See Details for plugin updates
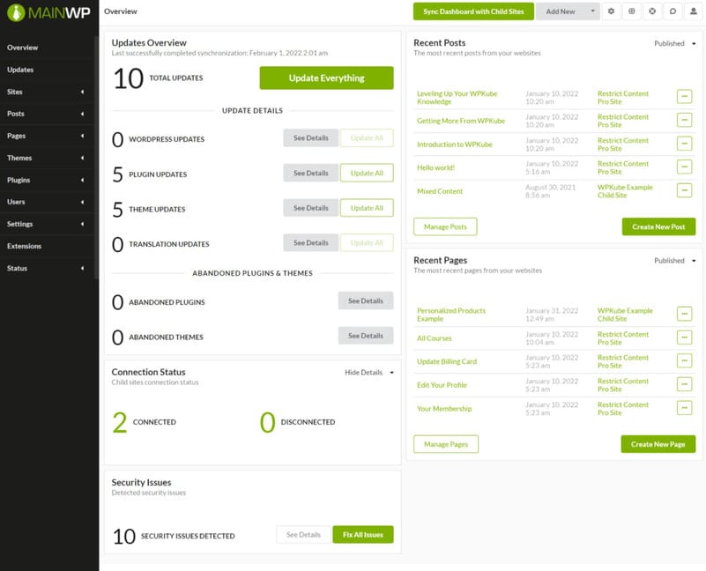706x571 pixels. (x=310, y=173)
